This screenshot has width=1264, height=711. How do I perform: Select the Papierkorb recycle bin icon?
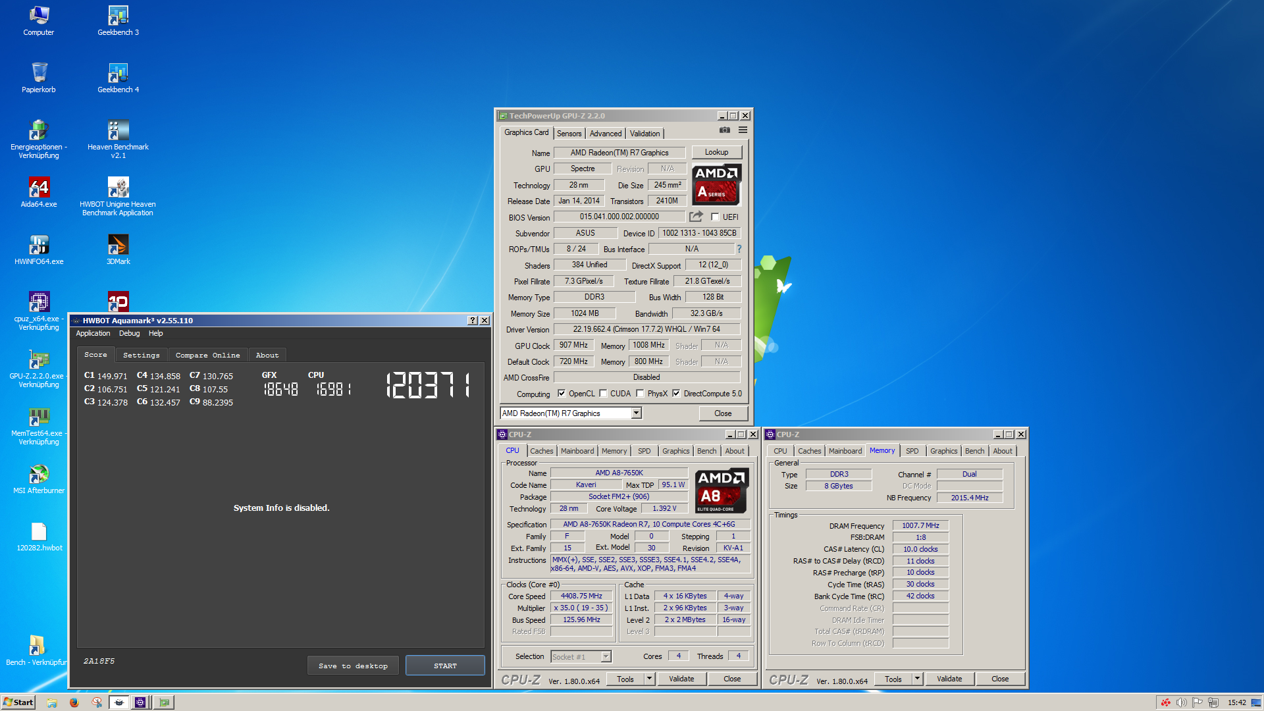[x=39, y=78]
